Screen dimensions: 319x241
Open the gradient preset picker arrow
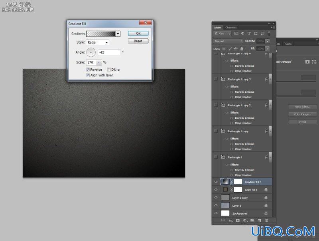118,34
